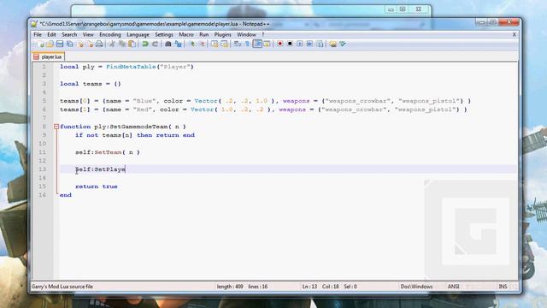Toggle word wrap in the toolbar
This screenshot has width=547, height=308.
point(238,44)
